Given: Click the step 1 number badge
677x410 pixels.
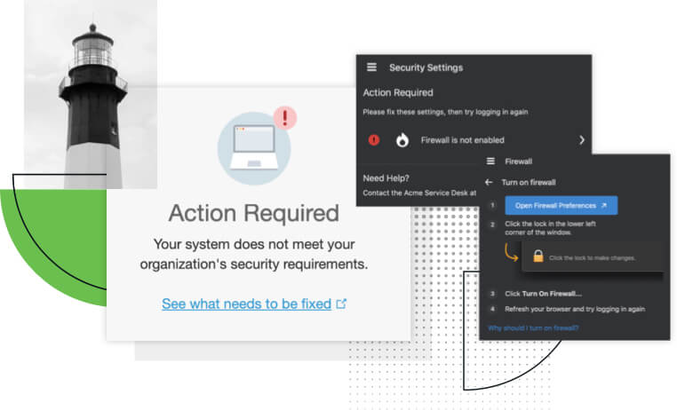Looking at the screenshot, I should [x=491, y=205].
